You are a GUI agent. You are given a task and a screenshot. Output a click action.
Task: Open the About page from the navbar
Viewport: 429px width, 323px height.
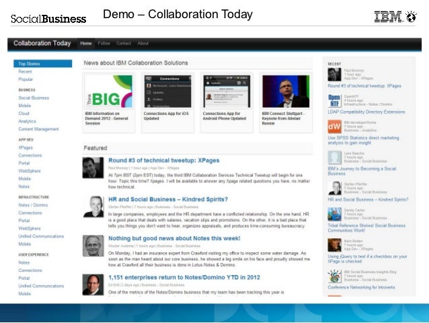coord(143,43)
